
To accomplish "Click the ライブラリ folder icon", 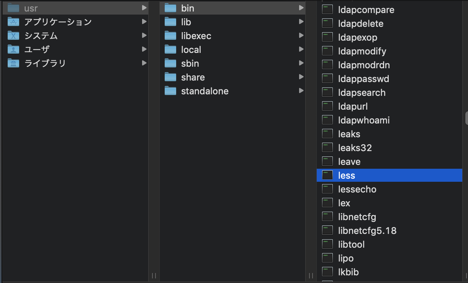I will (x=13, y=63).
